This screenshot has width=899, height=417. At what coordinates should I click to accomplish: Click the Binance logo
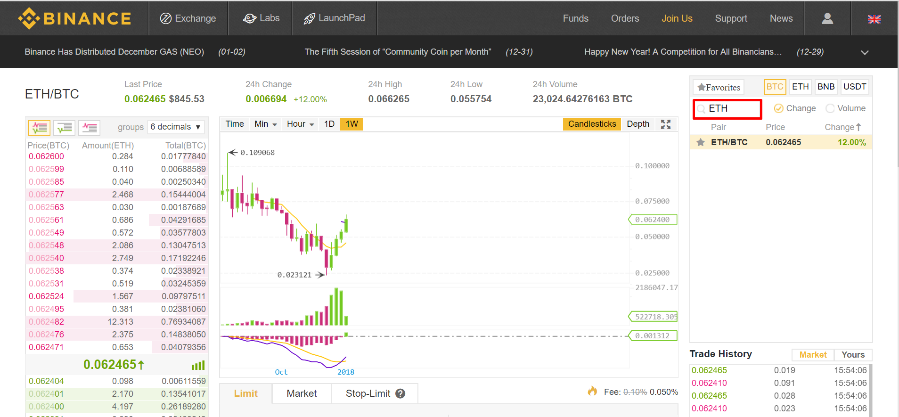(x=74, y=18)
